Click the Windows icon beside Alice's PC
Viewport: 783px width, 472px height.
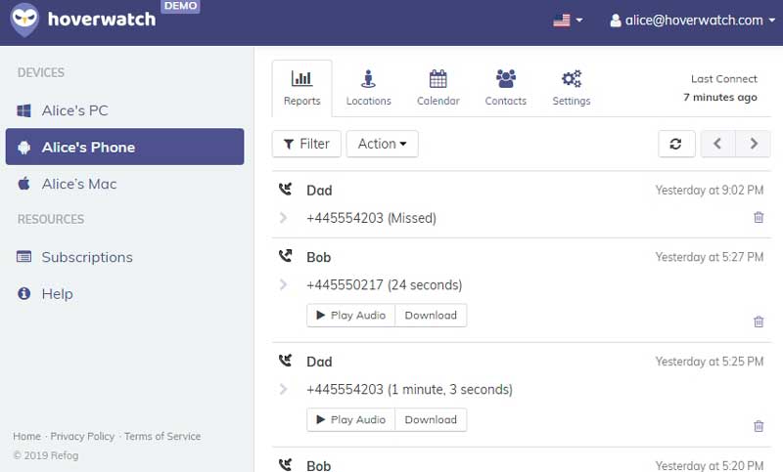23,110
